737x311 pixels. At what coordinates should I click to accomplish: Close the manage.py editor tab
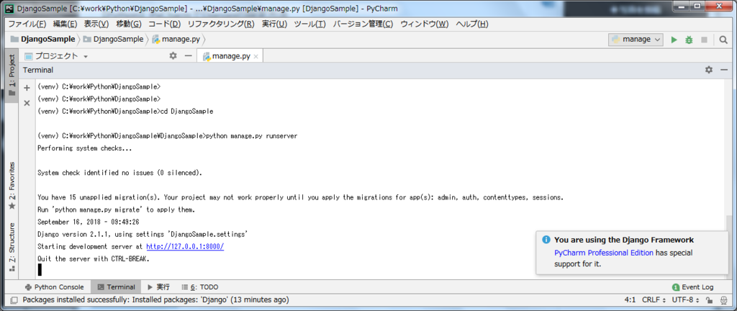[x=256, y=56]
